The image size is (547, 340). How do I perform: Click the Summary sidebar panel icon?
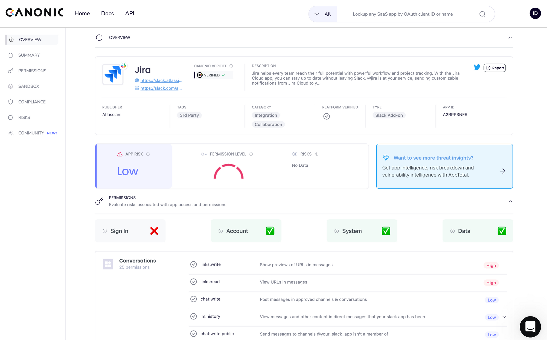11,55
